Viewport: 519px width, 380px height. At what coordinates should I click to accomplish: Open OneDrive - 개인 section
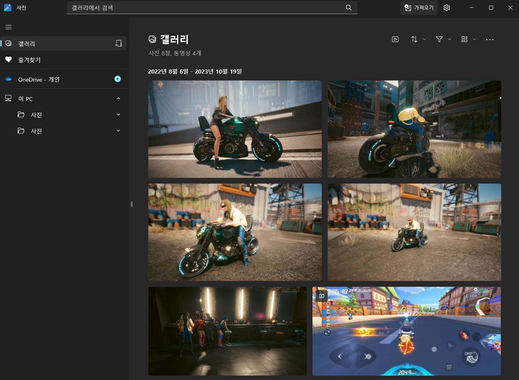pyautogui.click(x=64, y=79)
